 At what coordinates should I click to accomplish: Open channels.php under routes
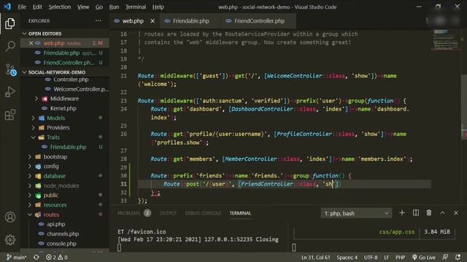[x=63, y=234]
